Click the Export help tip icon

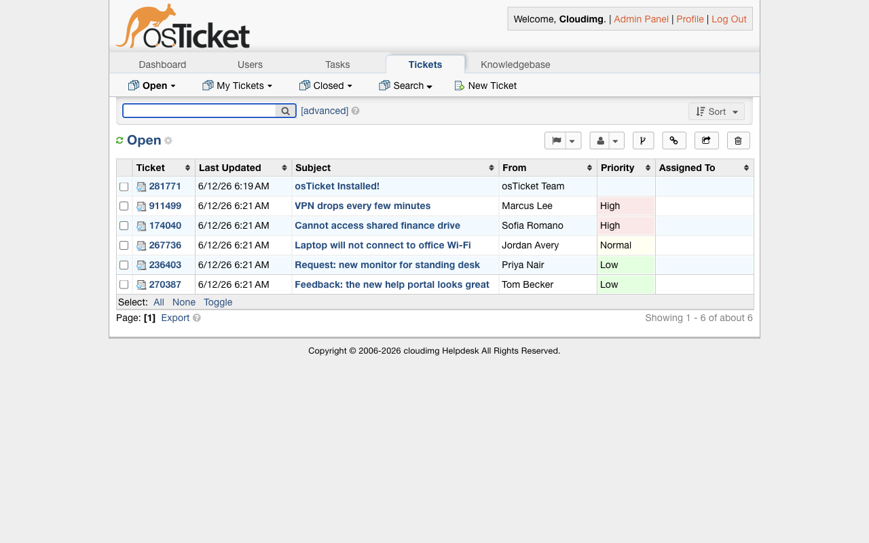(197, 318)
